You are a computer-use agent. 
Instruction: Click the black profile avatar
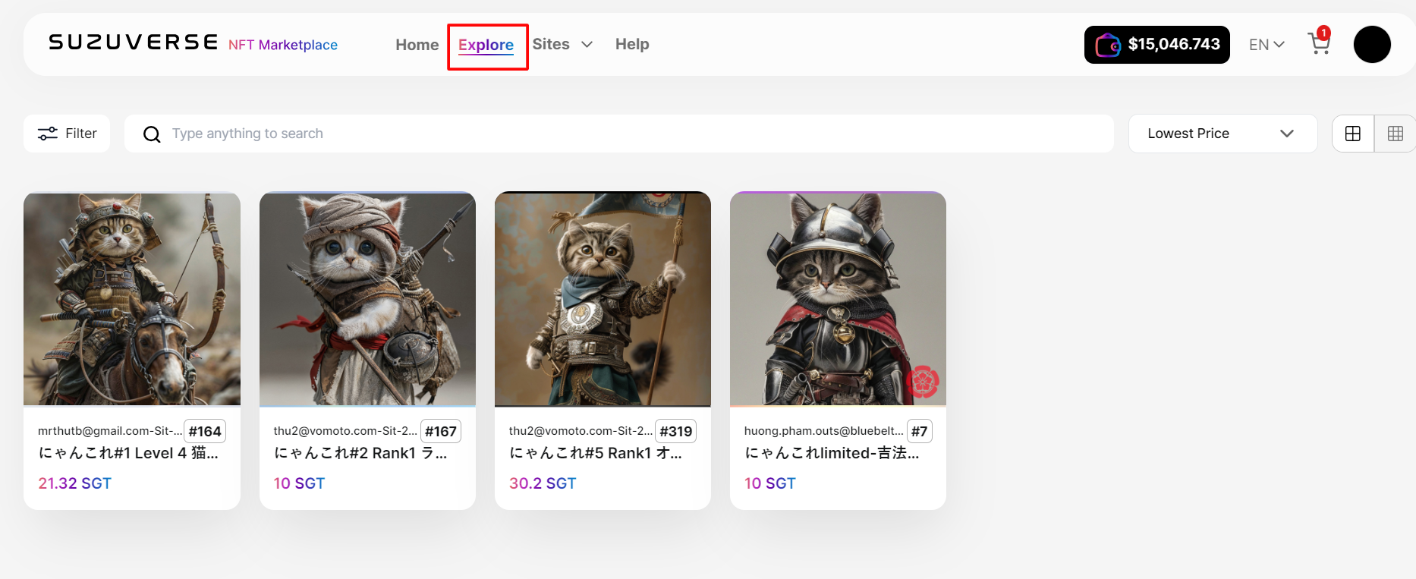coord(1371,44)
